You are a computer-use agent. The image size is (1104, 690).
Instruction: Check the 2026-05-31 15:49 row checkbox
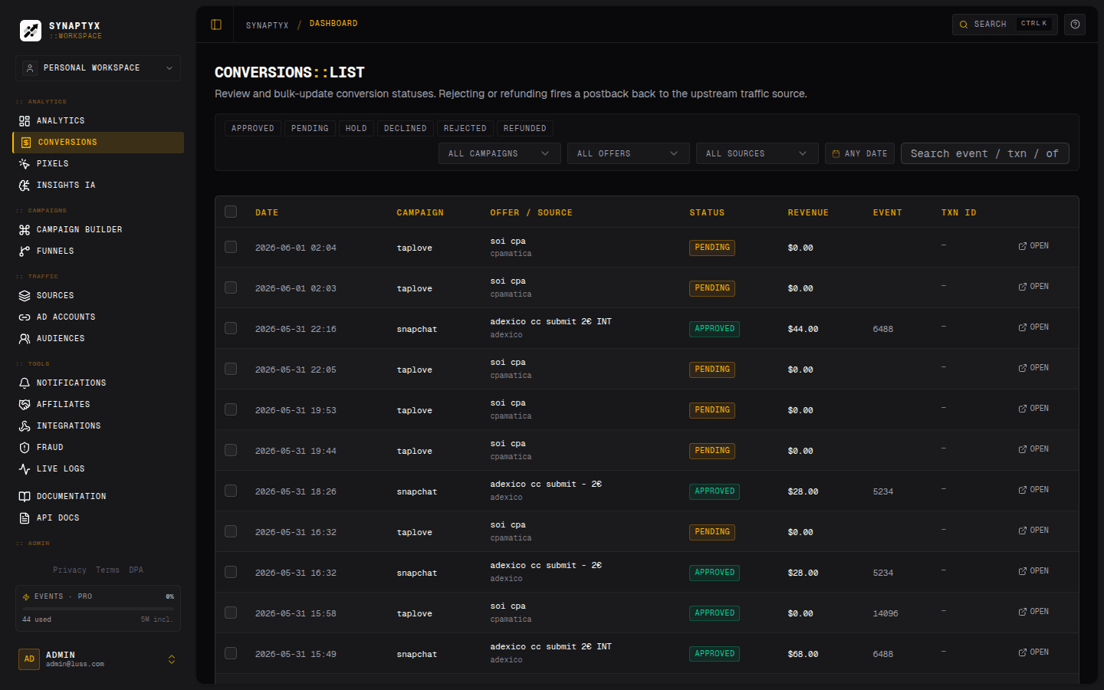coord(231,653)
